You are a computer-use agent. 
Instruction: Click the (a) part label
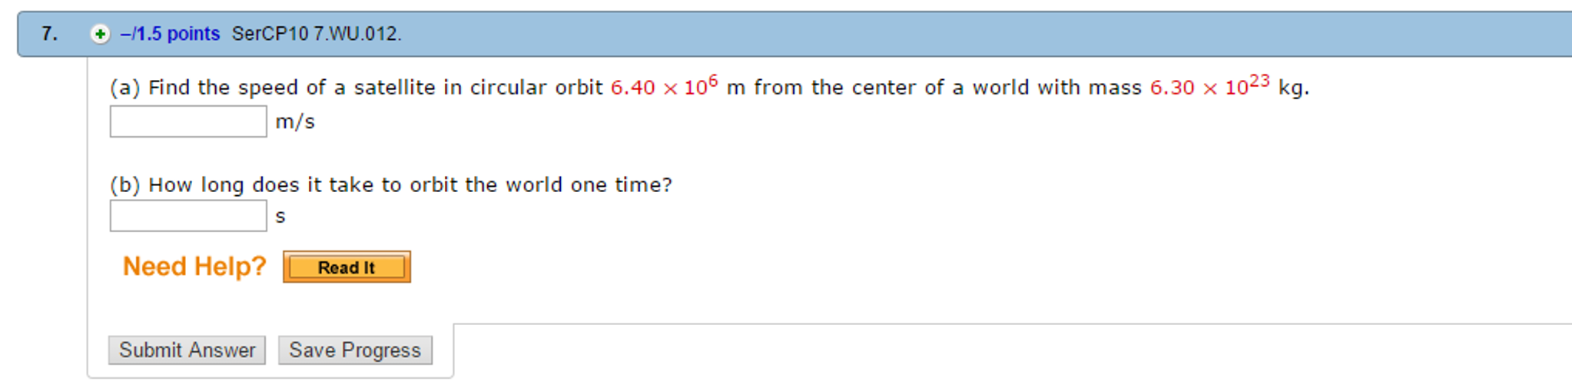[124, 88]
